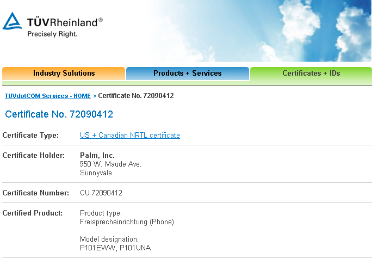Screen dimensions: 372x258
Task: Click the 'Precisely Right.' slogan text
Action: point(52,34)
